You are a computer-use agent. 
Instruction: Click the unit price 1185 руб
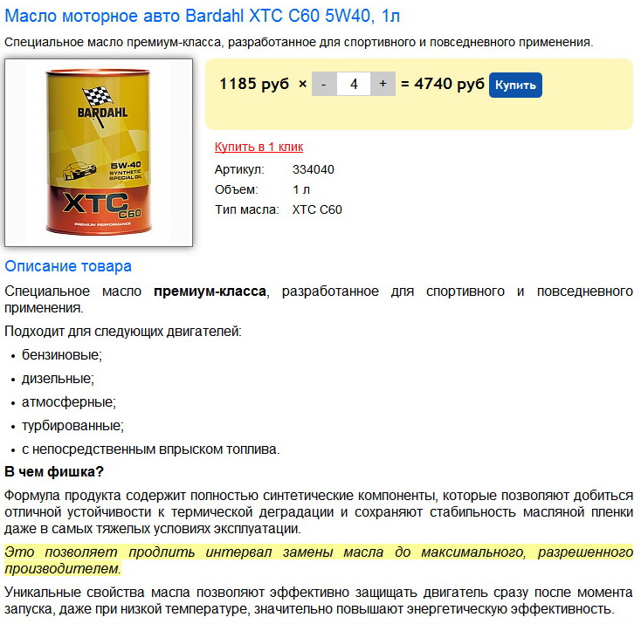pos(254,84)
